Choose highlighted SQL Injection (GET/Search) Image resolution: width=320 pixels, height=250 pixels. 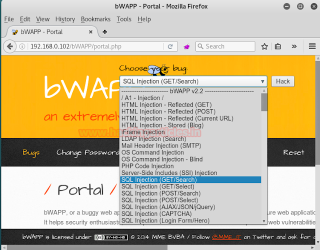click(x=190, y=179)
